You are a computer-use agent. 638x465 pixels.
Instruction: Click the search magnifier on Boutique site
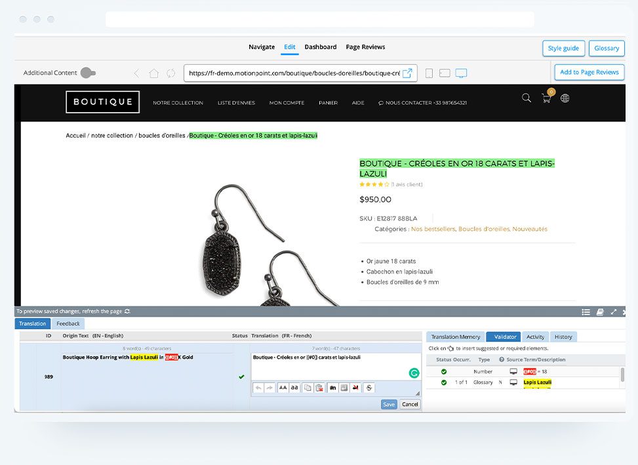pos(527,98)
